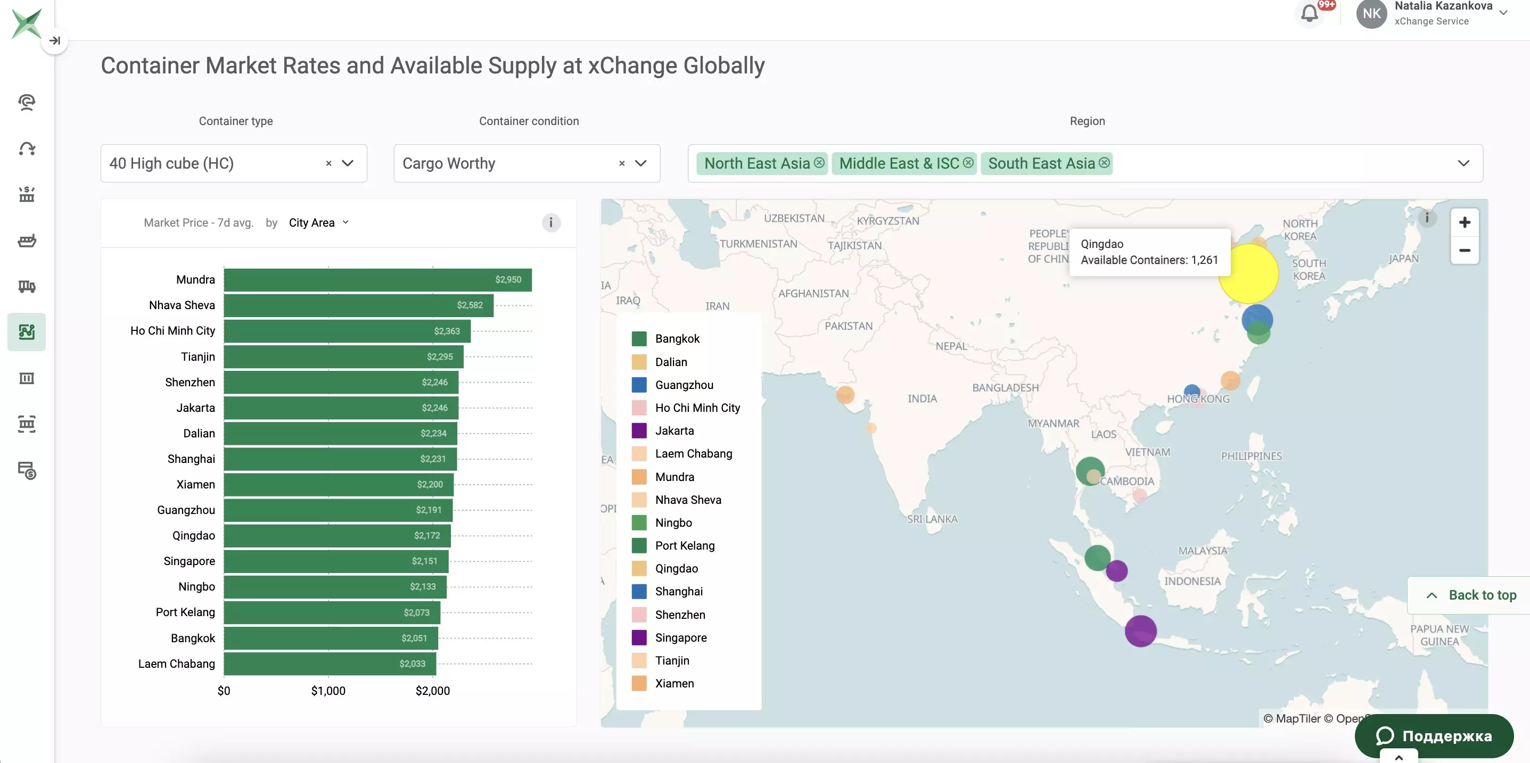Remove North East Asia region tag
The image size is (1530, 763).
coord(819,163)
